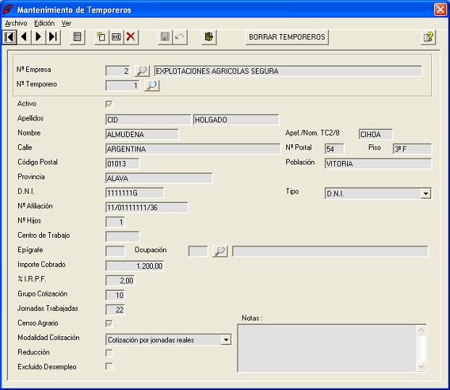
Task: Search companies with Nº Empresa magnifier
Action: coord(142,70)
